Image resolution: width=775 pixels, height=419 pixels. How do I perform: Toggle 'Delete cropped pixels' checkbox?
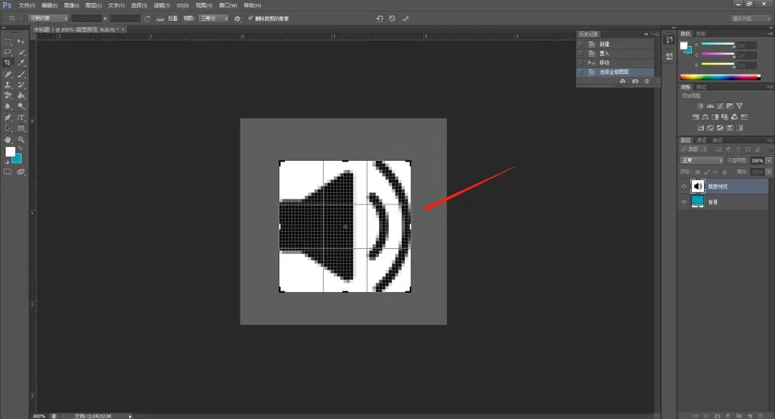point(250,18)
